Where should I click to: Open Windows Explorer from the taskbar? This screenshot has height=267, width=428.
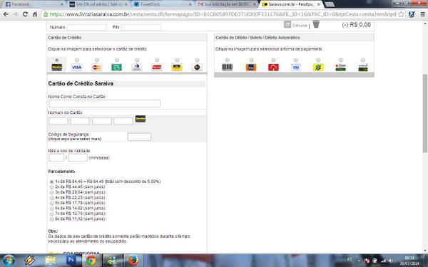50,261
